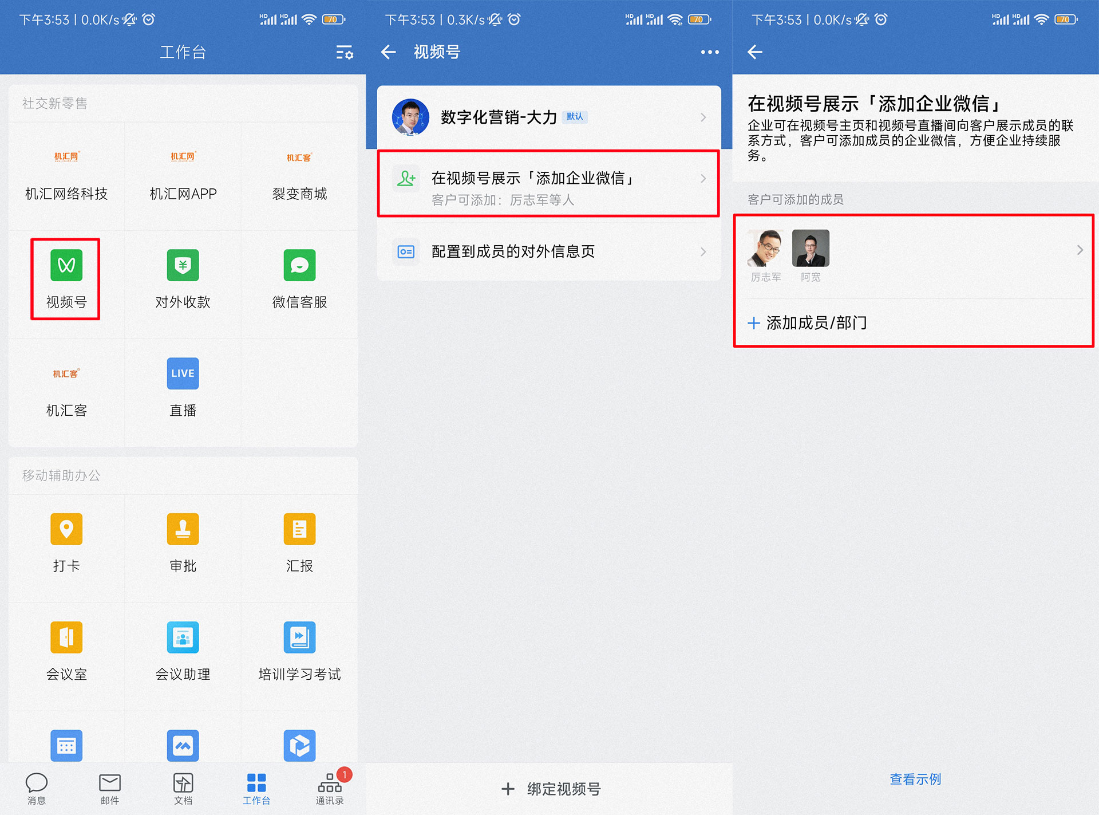1099x815 pixels.
Task: Tap the 移动辅助办公 section header
Action: point(61,475)
